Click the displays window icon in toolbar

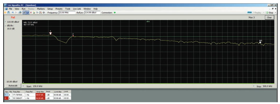[x=20, y=13]
